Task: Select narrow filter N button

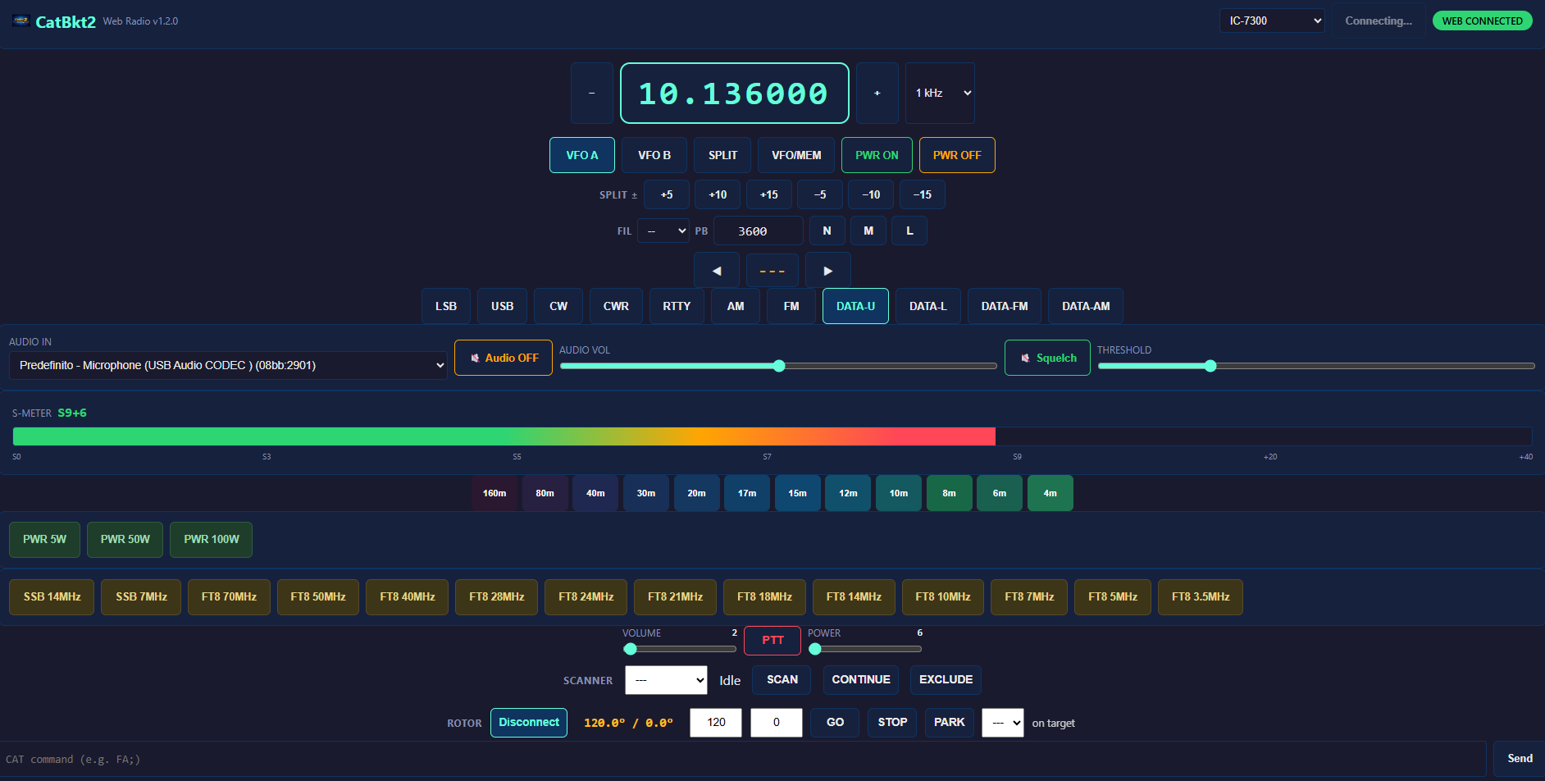Action: (x=827, y=231)
